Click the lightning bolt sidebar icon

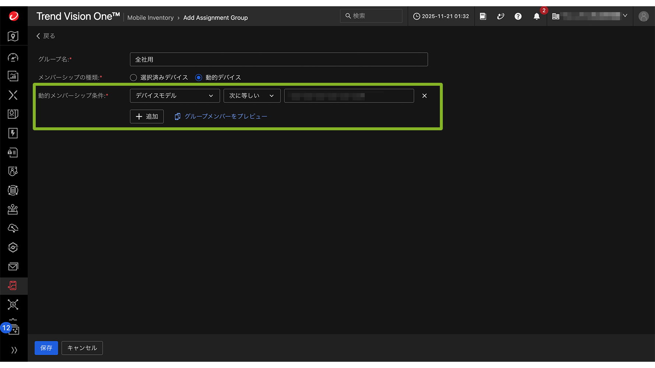pyautogui.click(x=13, y=133)
